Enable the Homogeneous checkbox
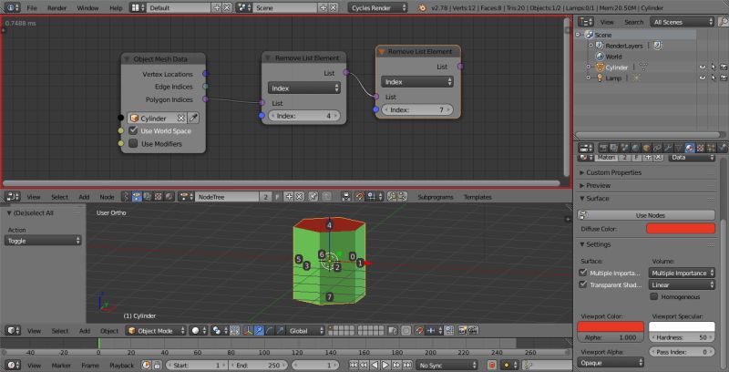 point(654,296)
